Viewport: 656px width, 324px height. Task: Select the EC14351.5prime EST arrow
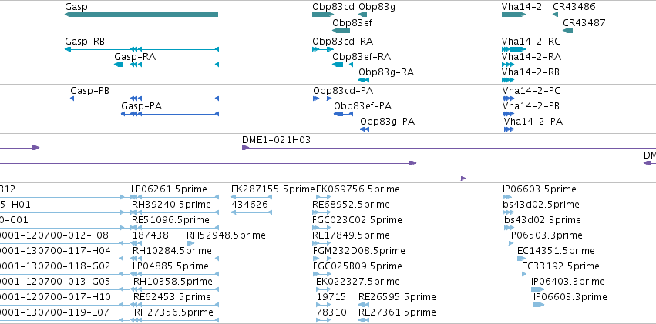pos(520,259)
